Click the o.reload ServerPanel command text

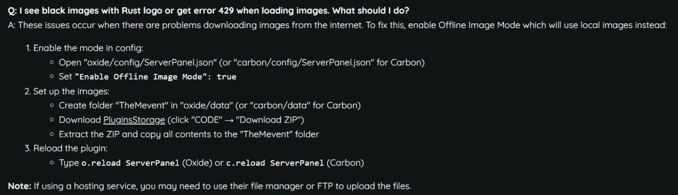130,163
